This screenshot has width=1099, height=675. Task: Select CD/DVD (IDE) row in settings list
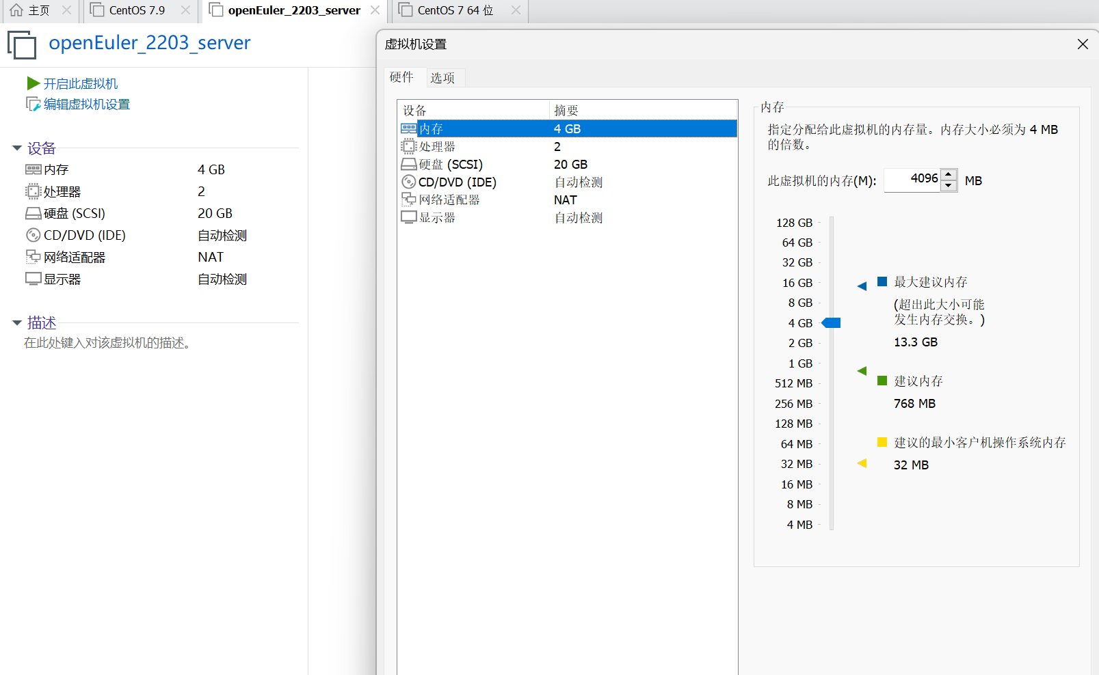point(568,182)
